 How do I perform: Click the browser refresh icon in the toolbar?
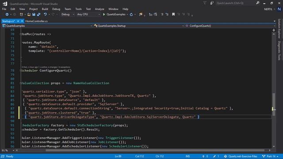click(131, 15)
